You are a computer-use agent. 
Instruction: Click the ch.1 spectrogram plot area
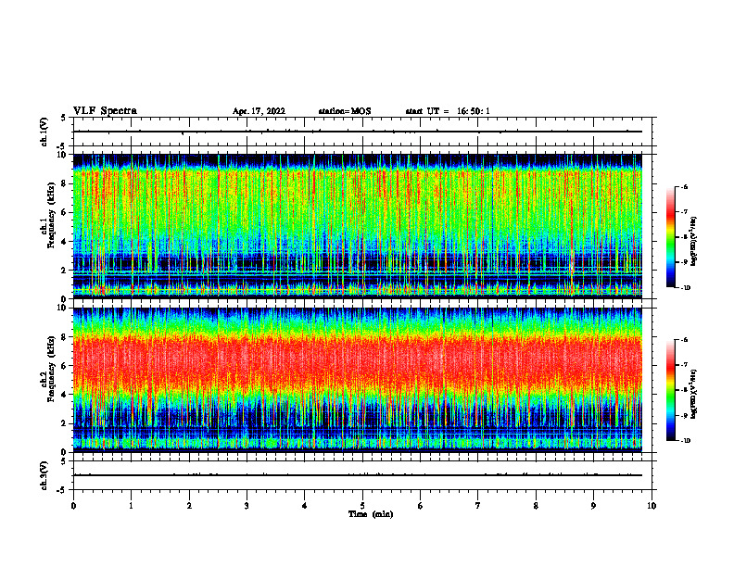(x=358, y=226)
